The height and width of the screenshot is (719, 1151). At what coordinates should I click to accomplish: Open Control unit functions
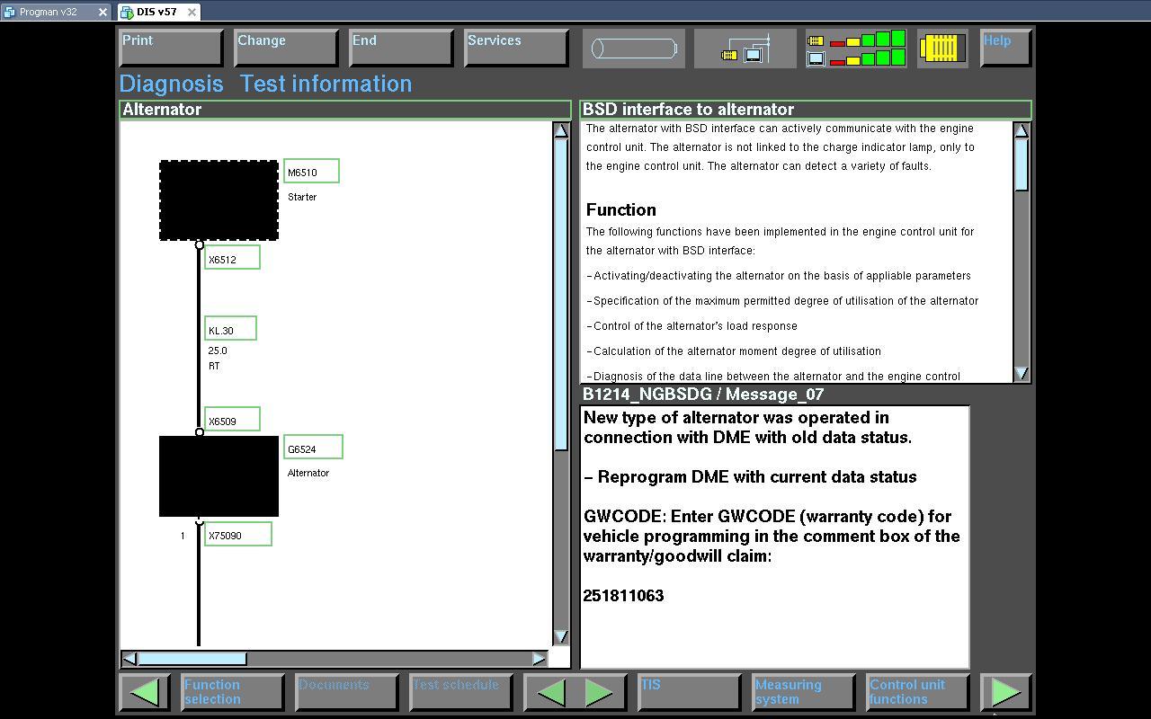pyautogui.click(x=917, y=692)
